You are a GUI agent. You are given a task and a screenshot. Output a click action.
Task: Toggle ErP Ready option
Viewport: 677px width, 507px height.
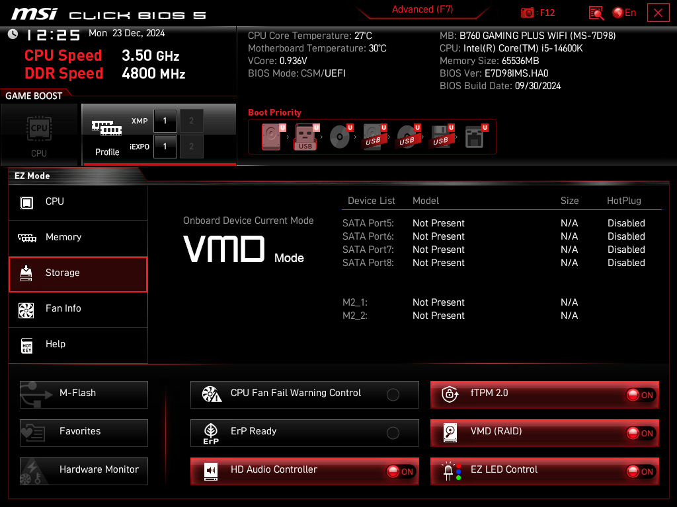pyautogui.click(x=393, y=433)
